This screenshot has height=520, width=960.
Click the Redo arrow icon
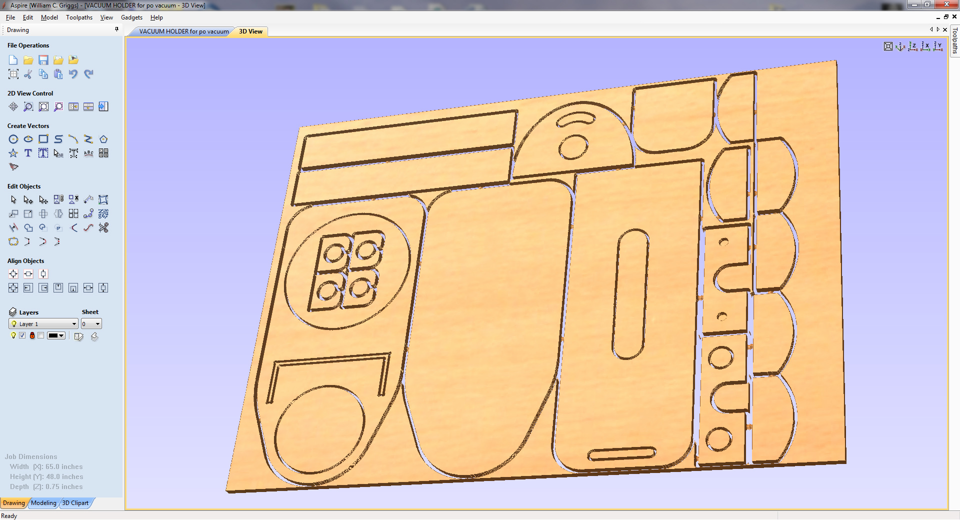[88, 74]
